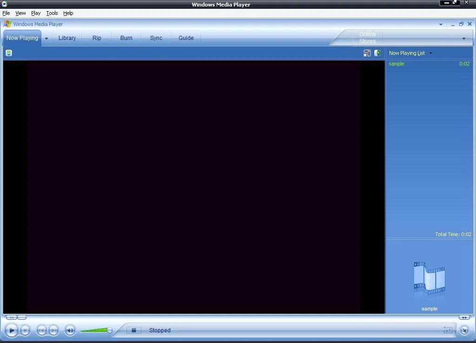This screenshot has width=476, height=343.
Task: Restore the inner Windows Media Player frame
Action: tap(461, 24)
